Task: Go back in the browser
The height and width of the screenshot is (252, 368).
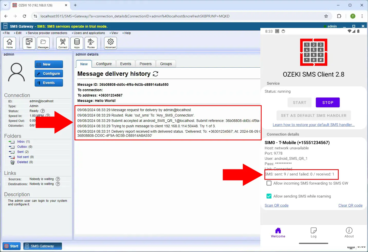Action: point(6,16)
